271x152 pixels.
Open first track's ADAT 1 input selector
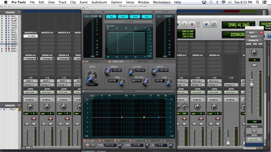tap(30, 81)
